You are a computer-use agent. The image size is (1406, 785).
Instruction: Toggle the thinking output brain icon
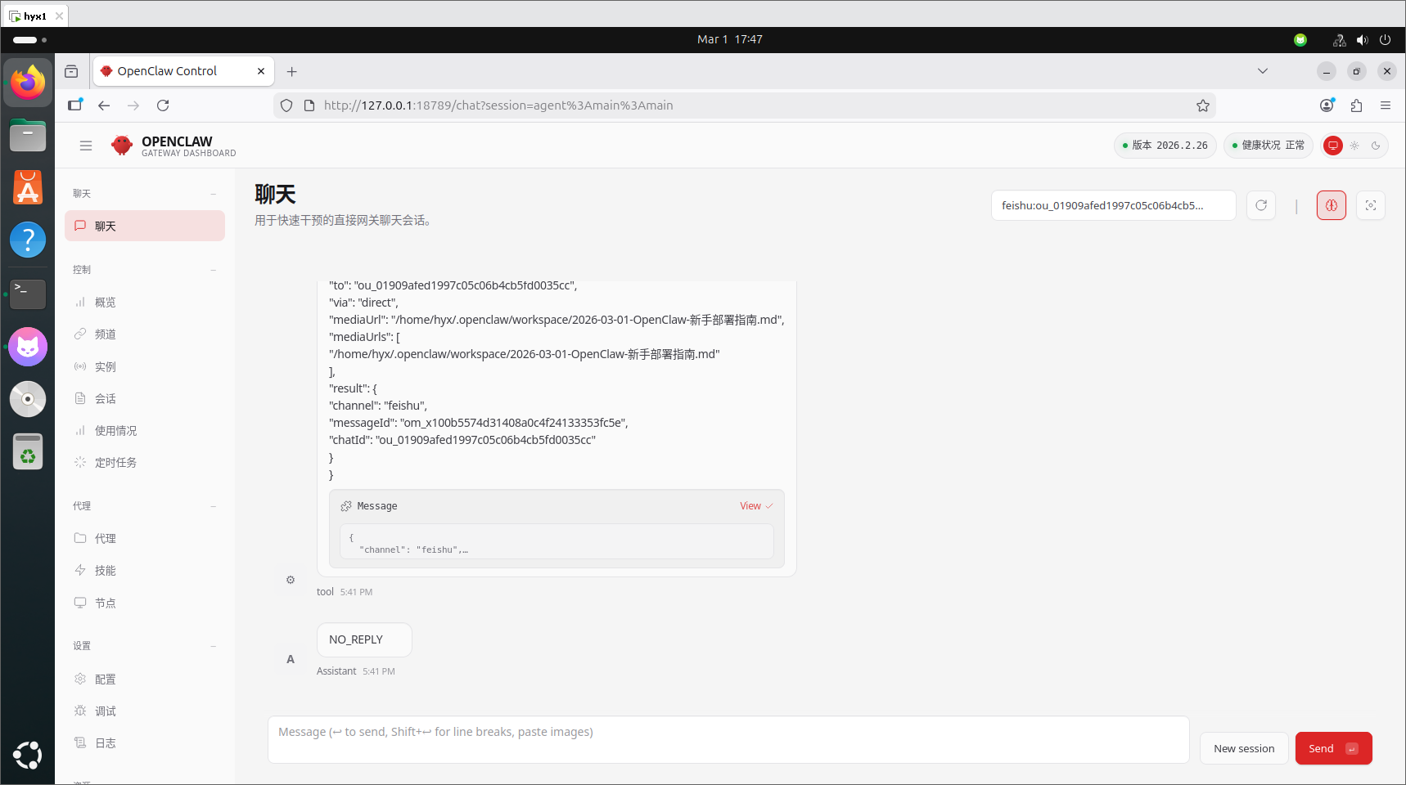click(x=1332, y=205)
